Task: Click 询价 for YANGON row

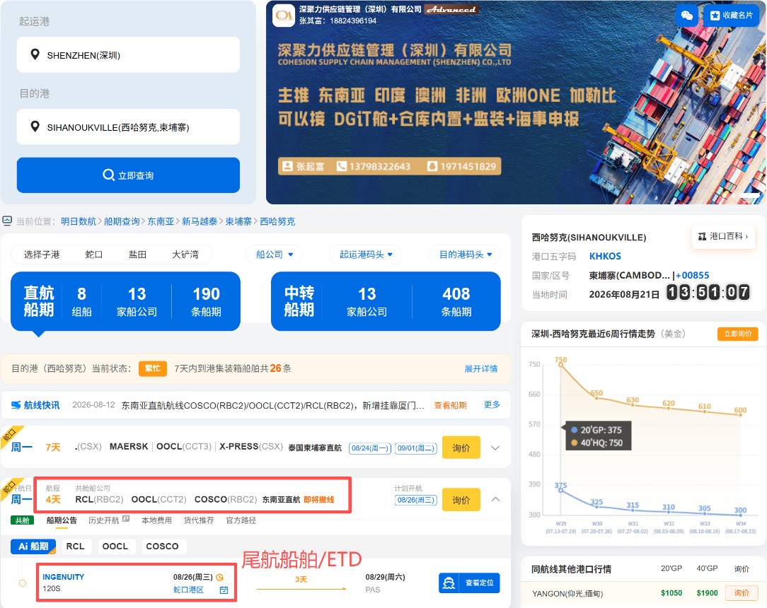Action: [x=742, y=593]
